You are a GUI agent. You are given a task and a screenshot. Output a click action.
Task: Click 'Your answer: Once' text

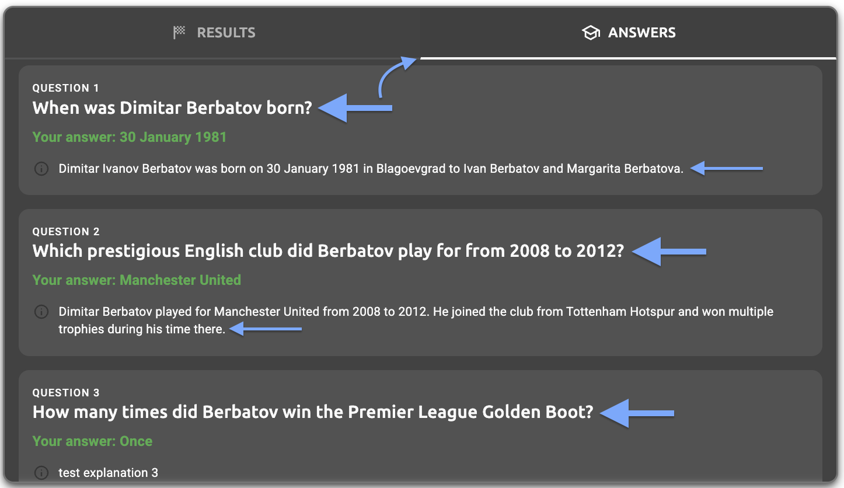[x=92, y=441]
